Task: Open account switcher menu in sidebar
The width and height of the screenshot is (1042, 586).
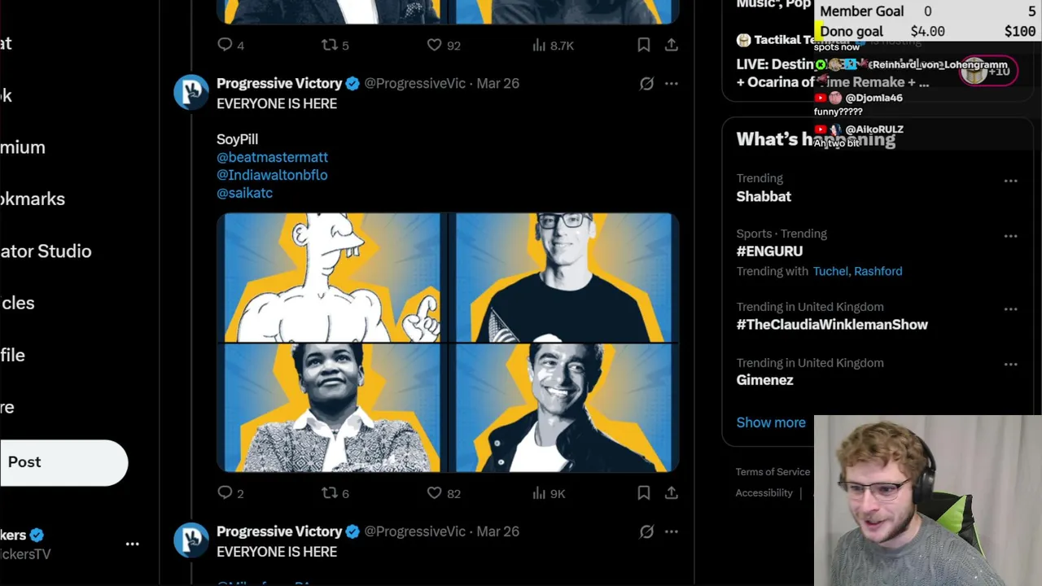Action: [x=132, y=544]
